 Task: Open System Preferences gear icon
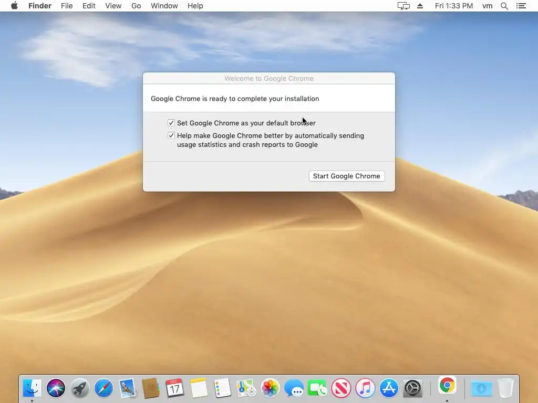click(413, 388)
